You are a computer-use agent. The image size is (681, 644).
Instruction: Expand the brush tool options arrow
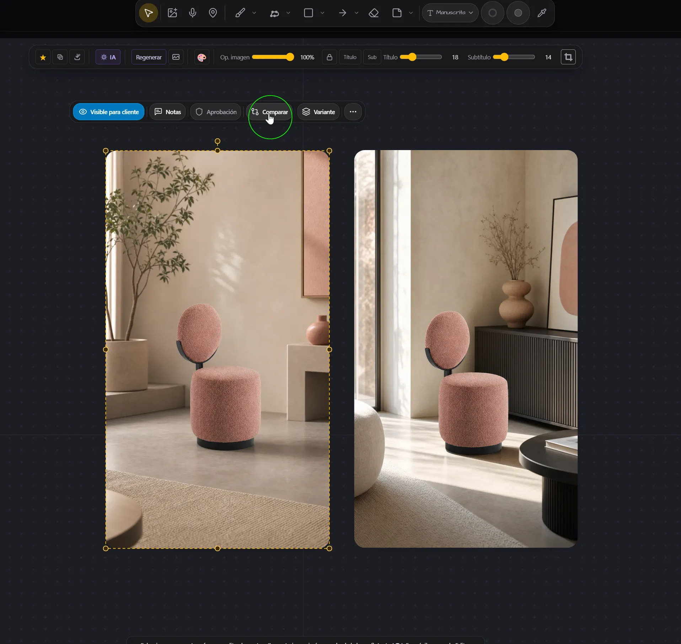tap(254, 13)
